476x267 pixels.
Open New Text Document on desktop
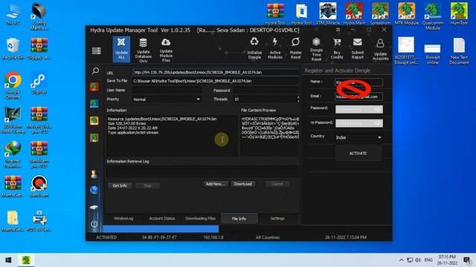(x=459, y=51)
